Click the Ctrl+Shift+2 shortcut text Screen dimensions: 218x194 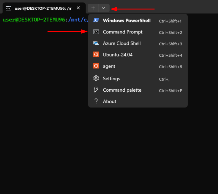pyautogui.click(x=171, y=33)
